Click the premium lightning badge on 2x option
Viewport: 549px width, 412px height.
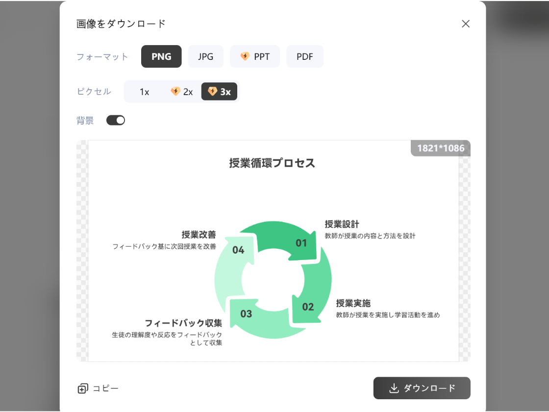pos(175,91)
